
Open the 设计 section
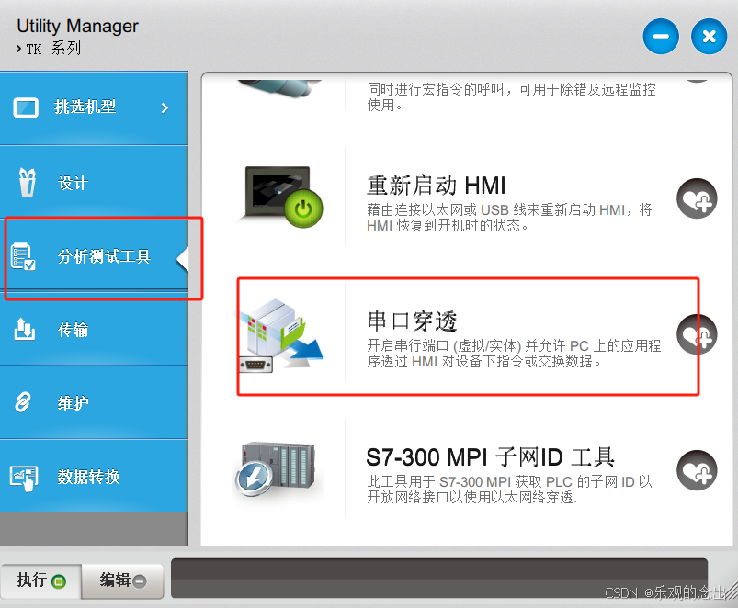[94, 182]
